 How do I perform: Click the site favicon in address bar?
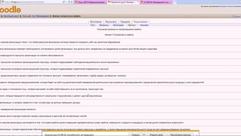pos(3,2)
